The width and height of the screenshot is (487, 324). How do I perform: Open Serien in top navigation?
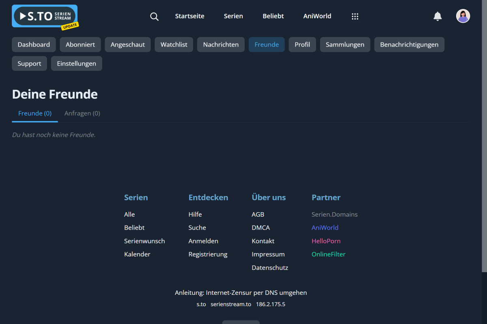(233, 16)
